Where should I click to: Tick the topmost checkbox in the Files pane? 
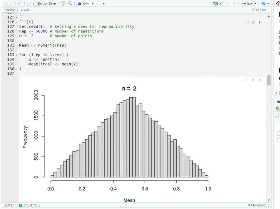click(x=277, y=115)
